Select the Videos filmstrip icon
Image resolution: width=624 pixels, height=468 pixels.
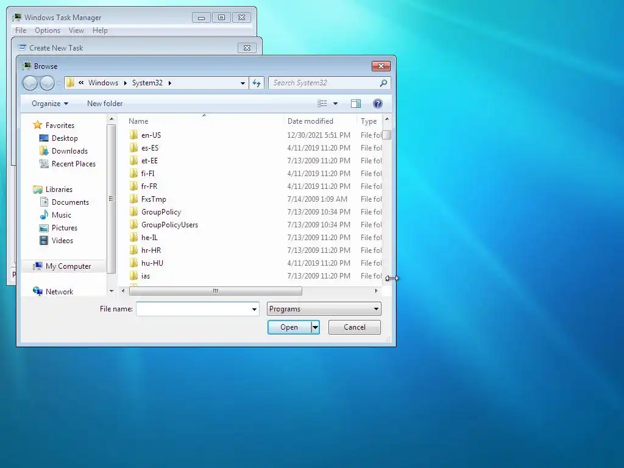pyautogui.click(x=44, y=240)
